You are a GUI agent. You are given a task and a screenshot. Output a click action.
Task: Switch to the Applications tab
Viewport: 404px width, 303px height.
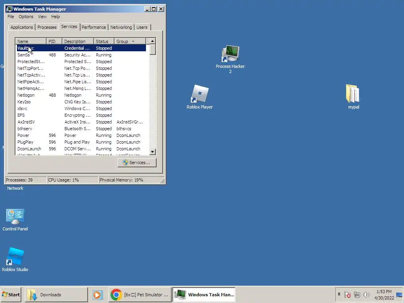coord(22,27)
